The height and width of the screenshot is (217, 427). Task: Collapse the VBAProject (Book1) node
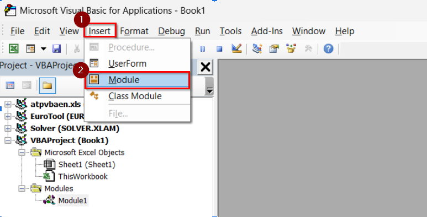point(8,140)
